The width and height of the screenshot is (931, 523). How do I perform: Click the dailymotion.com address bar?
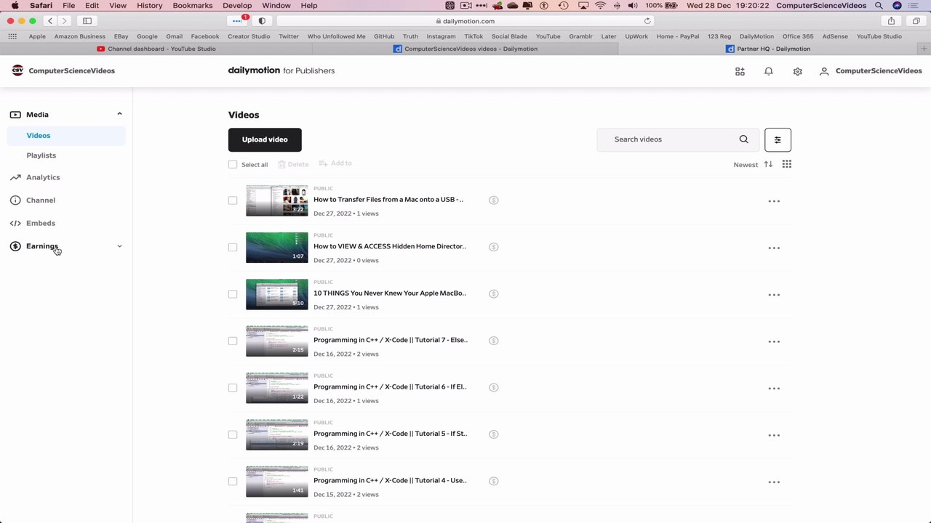pos(465,21)
